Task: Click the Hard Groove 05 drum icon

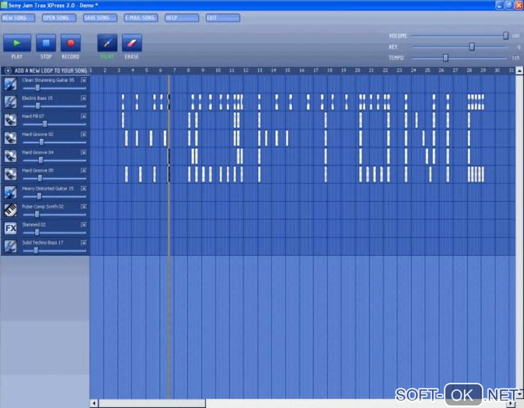Action: 10,174
